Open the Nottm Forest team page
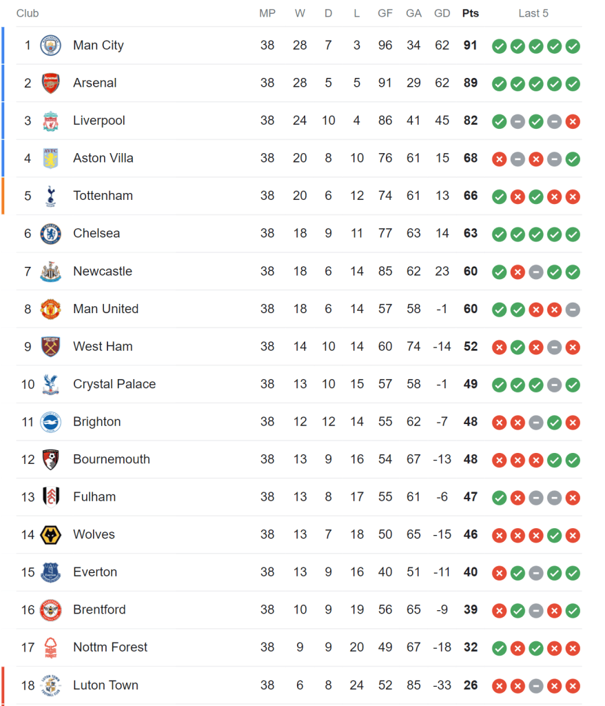 pyautogui.click(x=110, y=647)
